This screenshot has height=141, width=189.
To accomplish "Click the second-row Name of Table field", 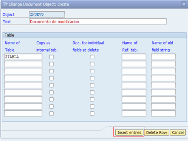I will (23, 64).
